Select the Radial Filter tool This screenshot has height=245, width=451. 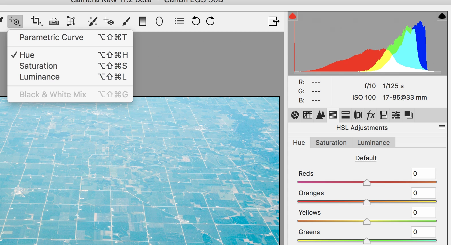159,21
